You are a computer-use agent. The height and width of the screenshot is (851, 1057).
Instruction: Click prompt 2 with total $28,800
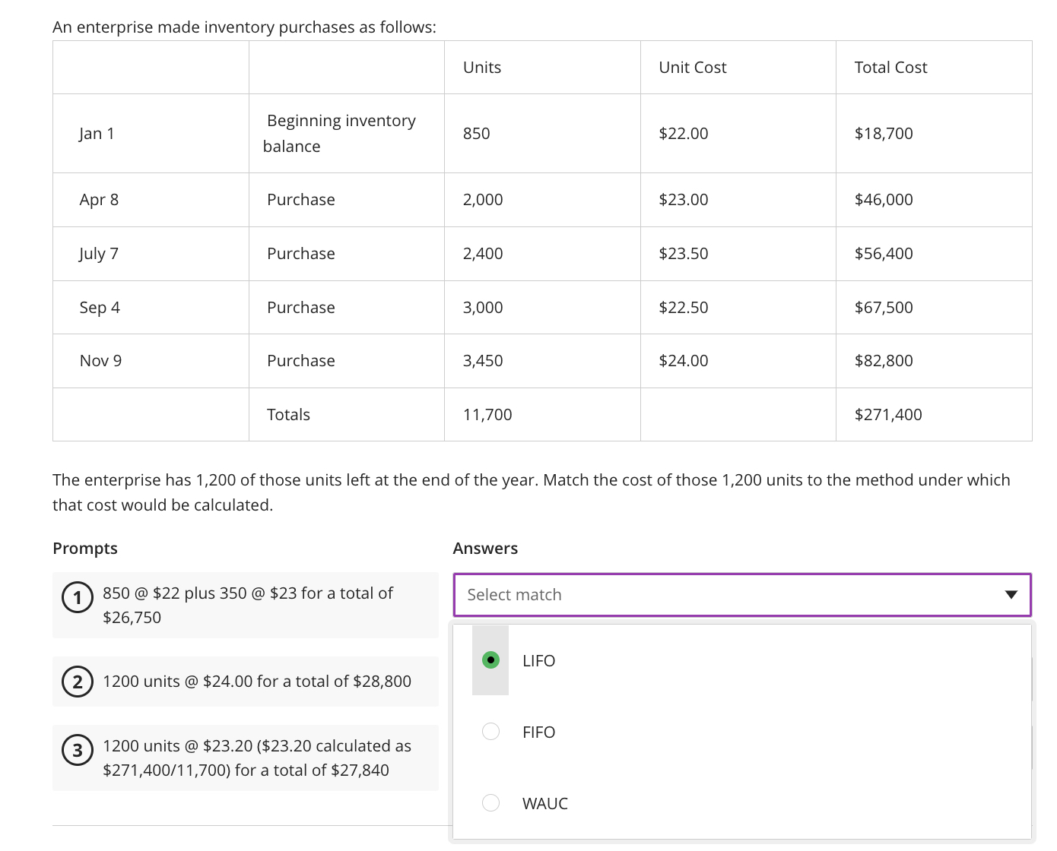(x=246, y=682)
